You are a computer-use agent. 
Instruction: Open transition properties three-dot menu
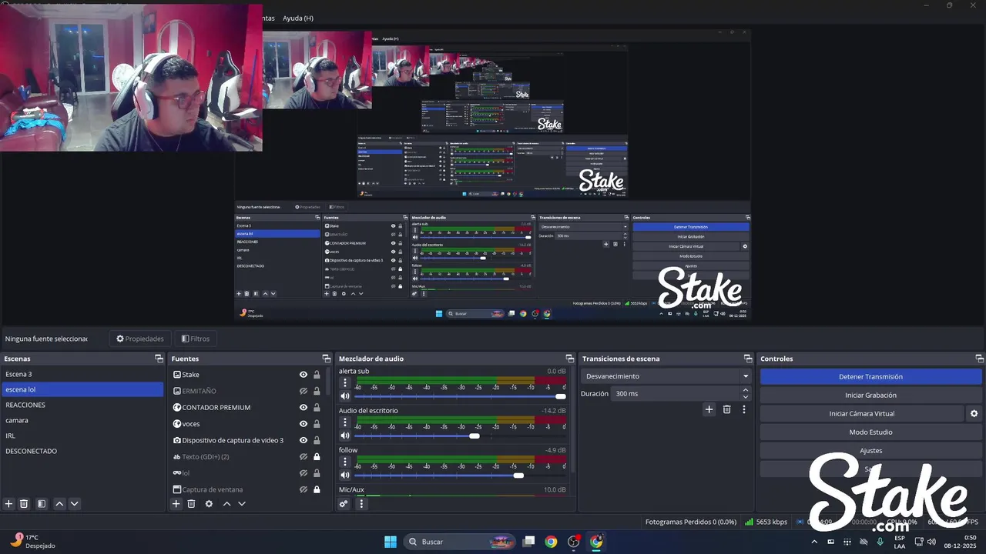(744, 409)
